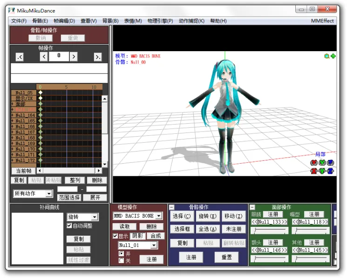Click the timeline horizontal scroll right arrow
The width and height of the screenshot is (347, 278).
(99, 171)
